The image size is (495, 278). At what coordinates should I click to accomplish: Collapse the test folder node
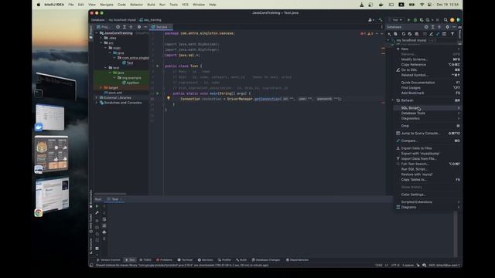coord(105,68)
